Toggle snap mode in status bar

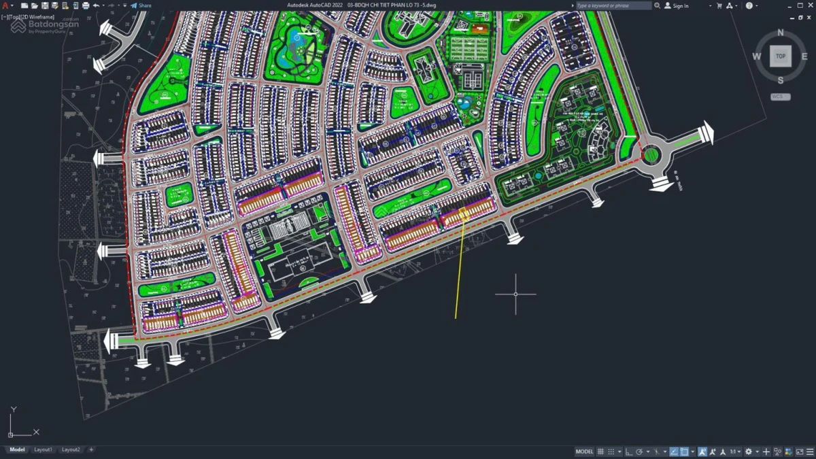611,452
